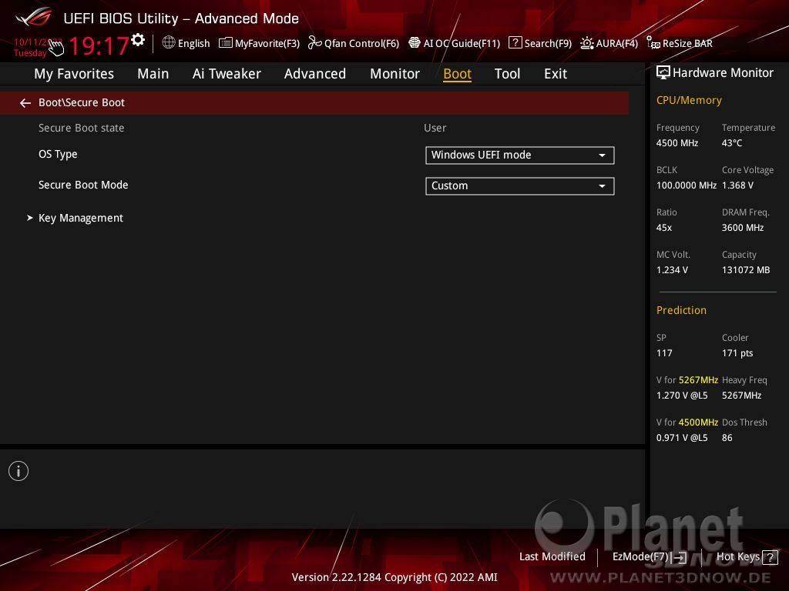The image size is (789, 591).
Task: Open Qfan Control(F6)
Action: [362, 44]
